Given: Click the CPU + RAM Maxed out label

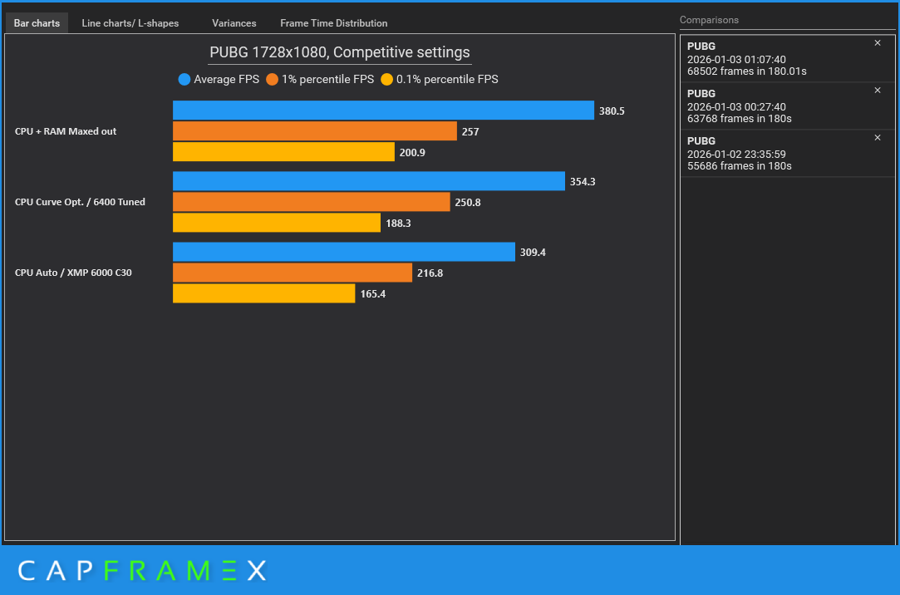Looking at the screenshot, I should coord(66,131).
